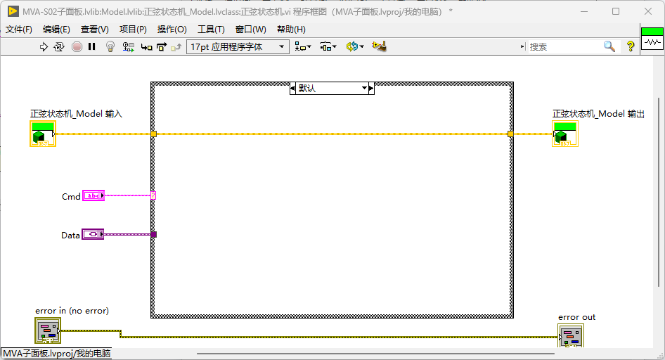Click the LabVIEW title bar icon
The width and height of the screenshot is (665, 360).
(13, 11)
